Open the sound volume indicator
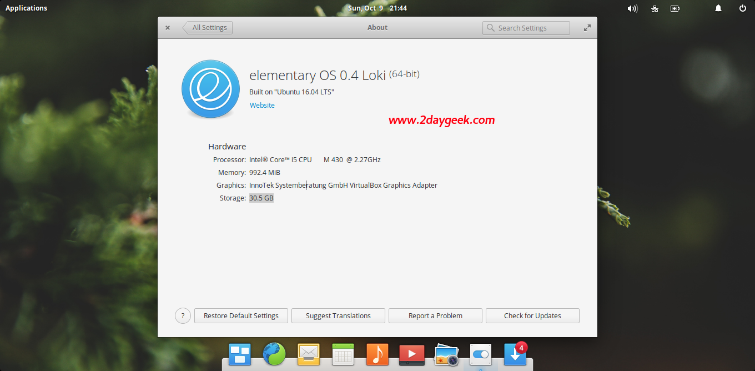Viewport: 755px width, 371px height. pyautogui.click(x=632, y=8)
